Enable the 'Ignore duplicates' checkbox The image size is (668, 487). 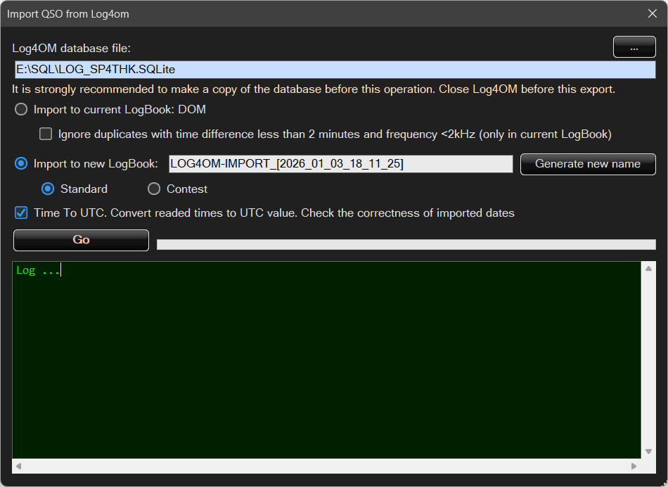(x=46, y=134)
